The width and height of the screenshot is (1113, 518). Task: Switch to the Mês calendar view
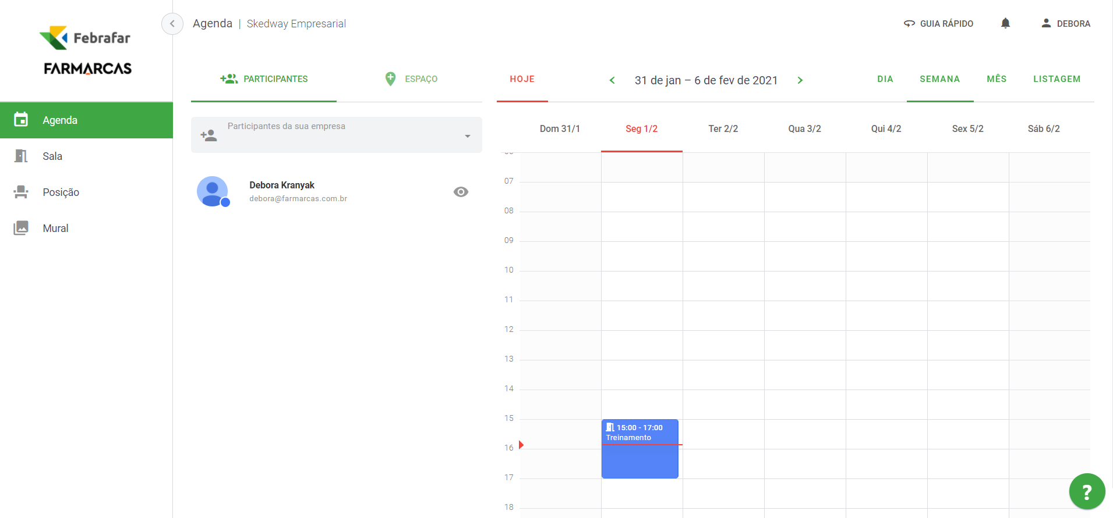(x=997, y=79)
